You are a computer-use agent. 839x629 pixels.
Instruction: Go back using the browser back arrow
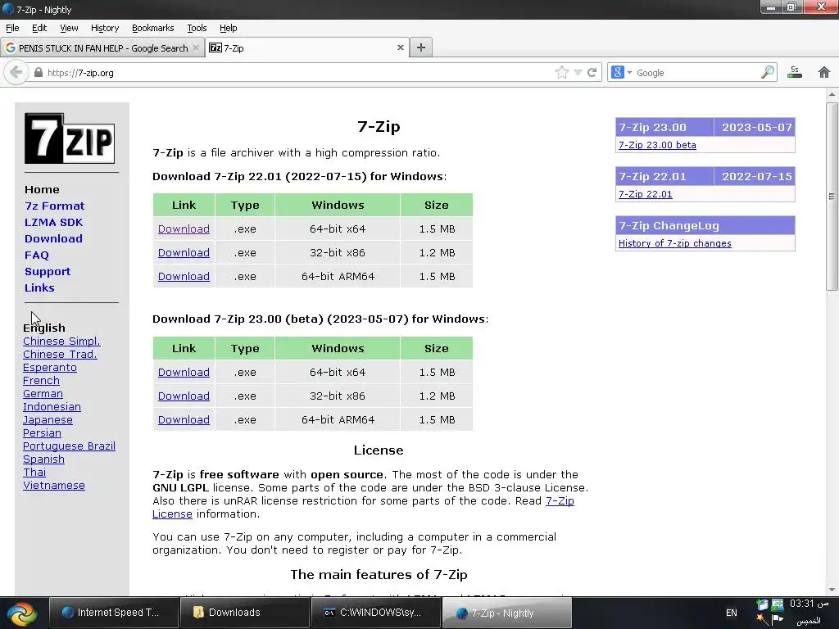click(16, 72)
